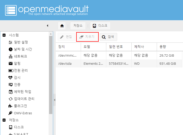This screenshot has width=183, height=135.
Task: Select 플러그인 in the tree
Action: point(21,106)
